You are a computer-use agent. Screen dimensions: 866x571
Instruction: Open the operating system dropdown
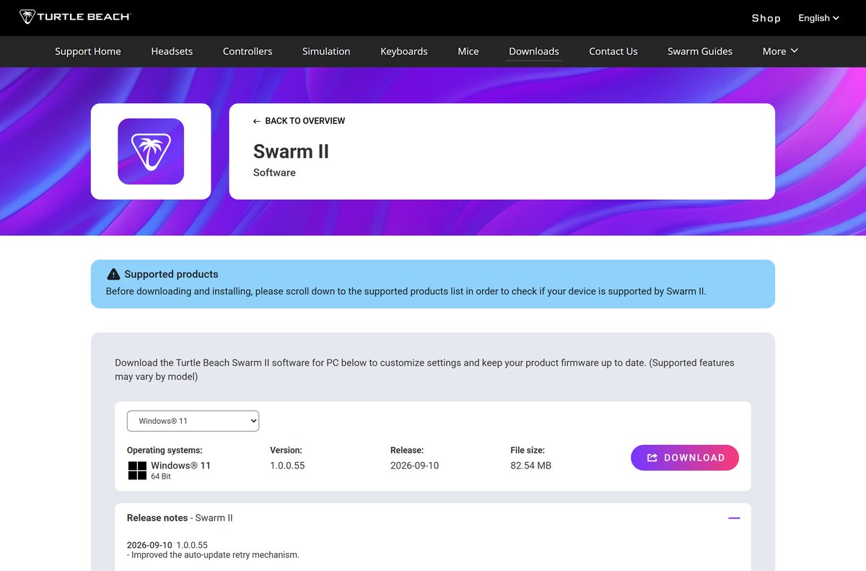pyautogui.click(x=193, y=421)
